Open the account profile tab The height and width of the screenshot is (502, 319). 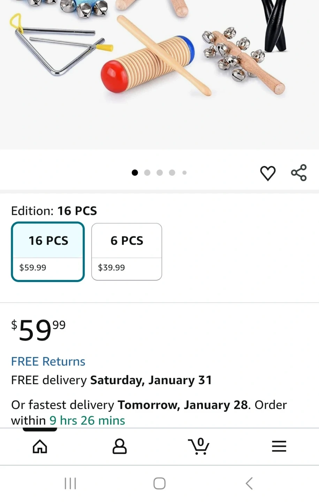coord(119,446)
